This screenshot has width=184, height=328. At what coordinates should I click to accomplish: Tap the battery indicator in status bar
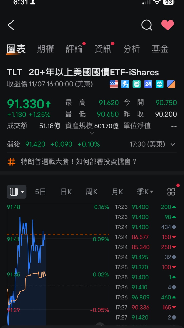coord(169,2)
